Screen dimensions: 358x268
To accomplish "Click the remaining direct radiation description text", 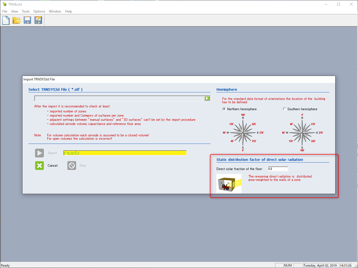I will coord(280,178).
